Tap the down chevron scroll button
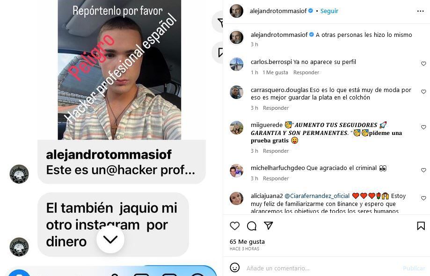The height and width of the screenshot is (276, 430). point(110,239)
